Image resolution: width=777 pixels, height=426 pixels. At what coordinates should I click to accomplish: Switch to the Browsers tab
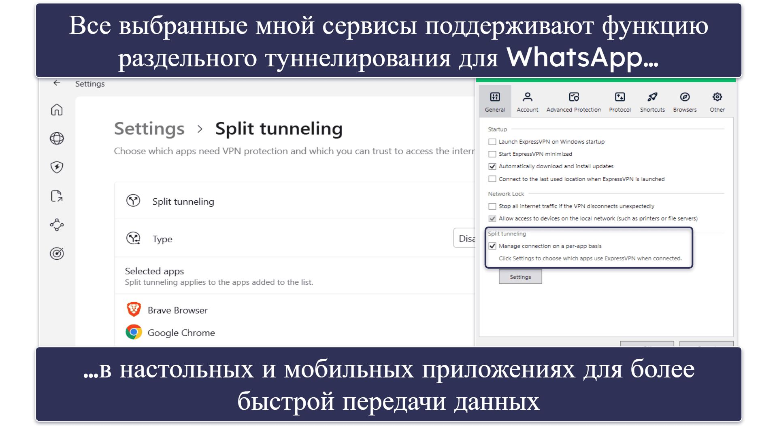pos(685,102)
